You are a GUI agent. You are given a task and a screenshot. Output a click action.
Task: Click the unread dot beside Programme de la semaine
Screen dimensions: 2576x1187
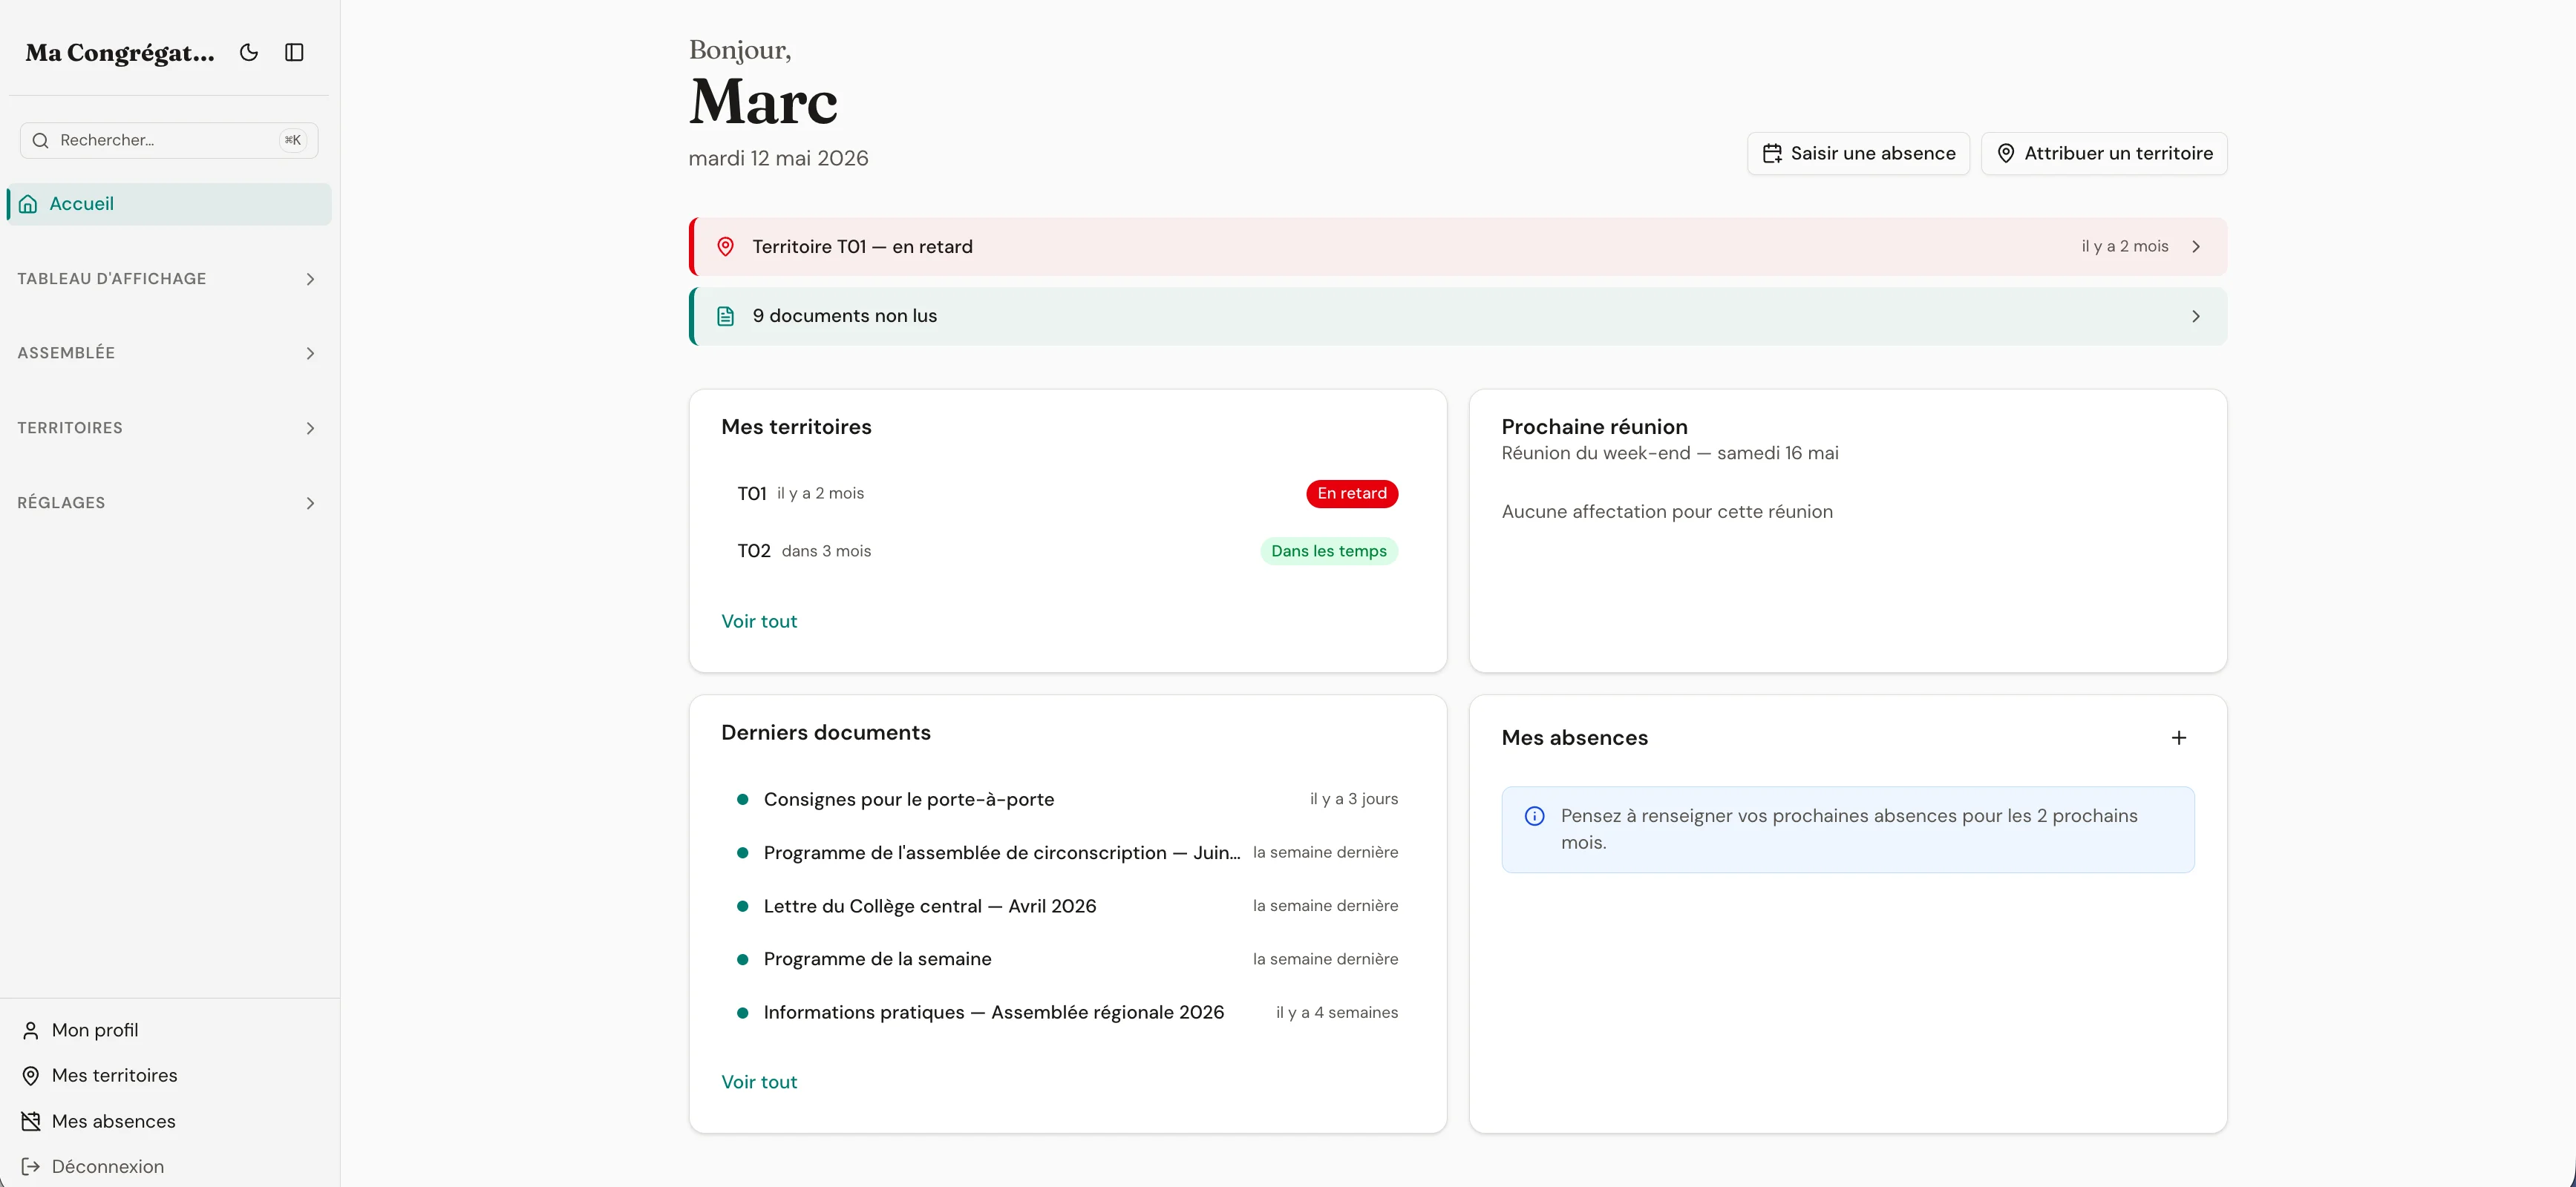(742, 959)
